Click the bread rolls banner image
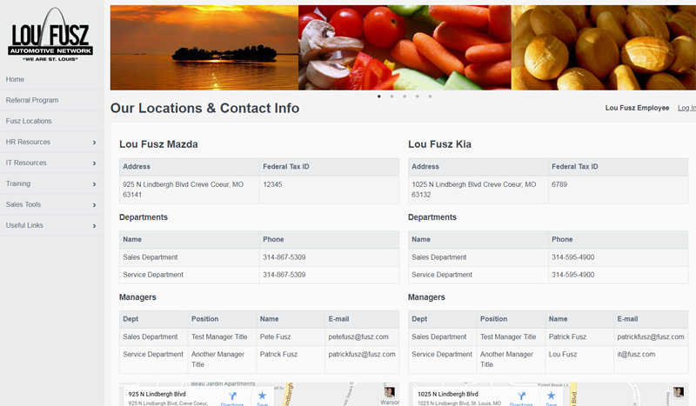Image resolution: width=696 pixels, height=406 pixels. (x=604, y=48)
